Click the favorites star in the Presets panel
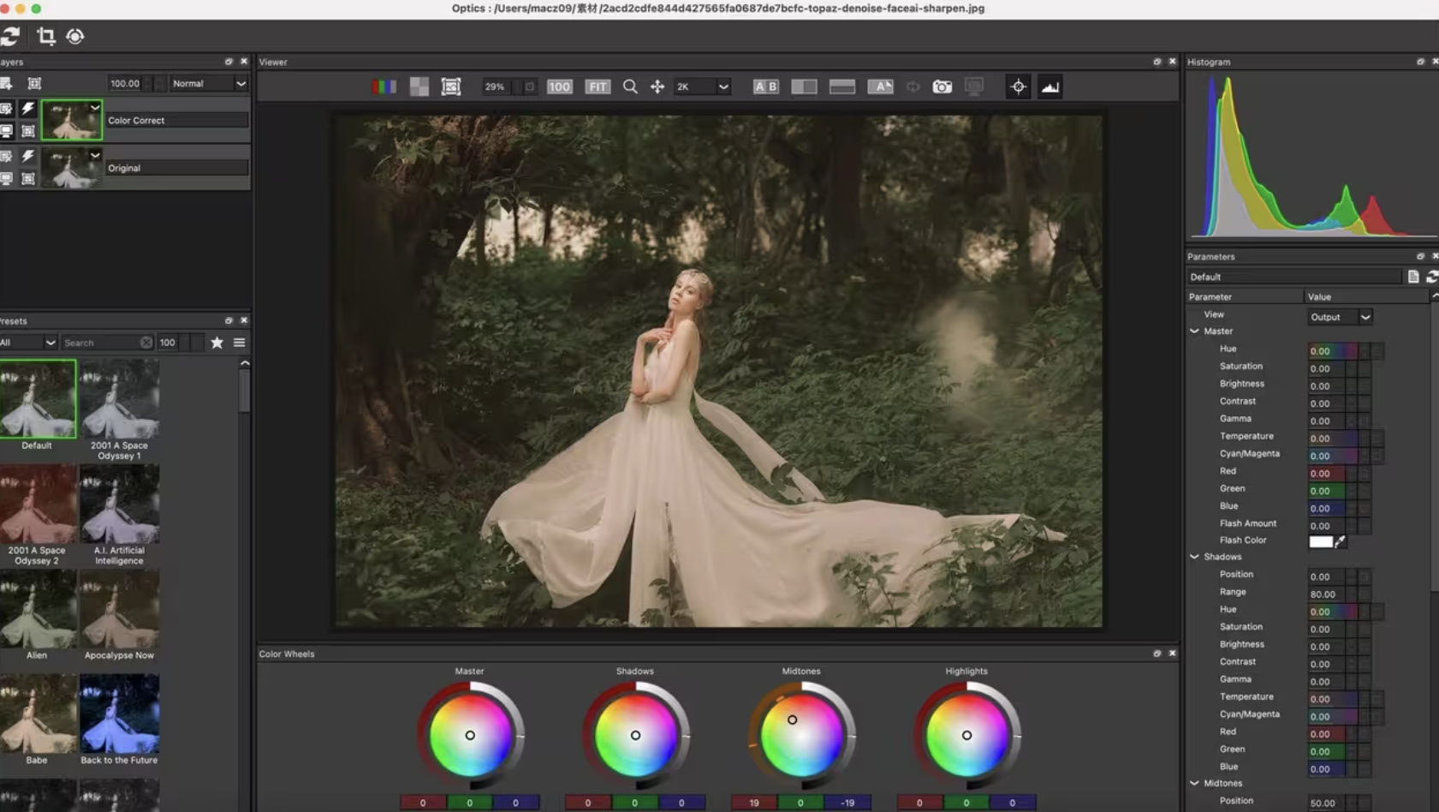 [x=217, y=342]
